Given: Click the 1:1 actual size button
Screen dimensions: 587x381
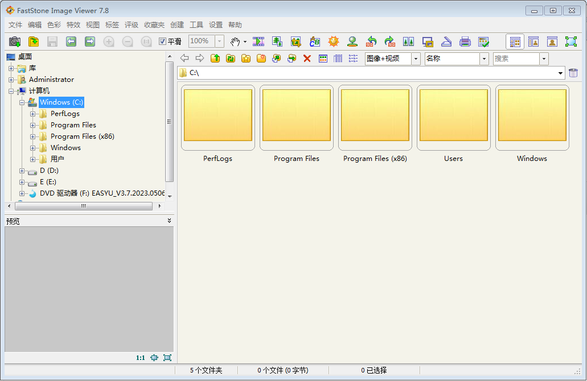Looking at the screenshot, I should click(141, 358).
